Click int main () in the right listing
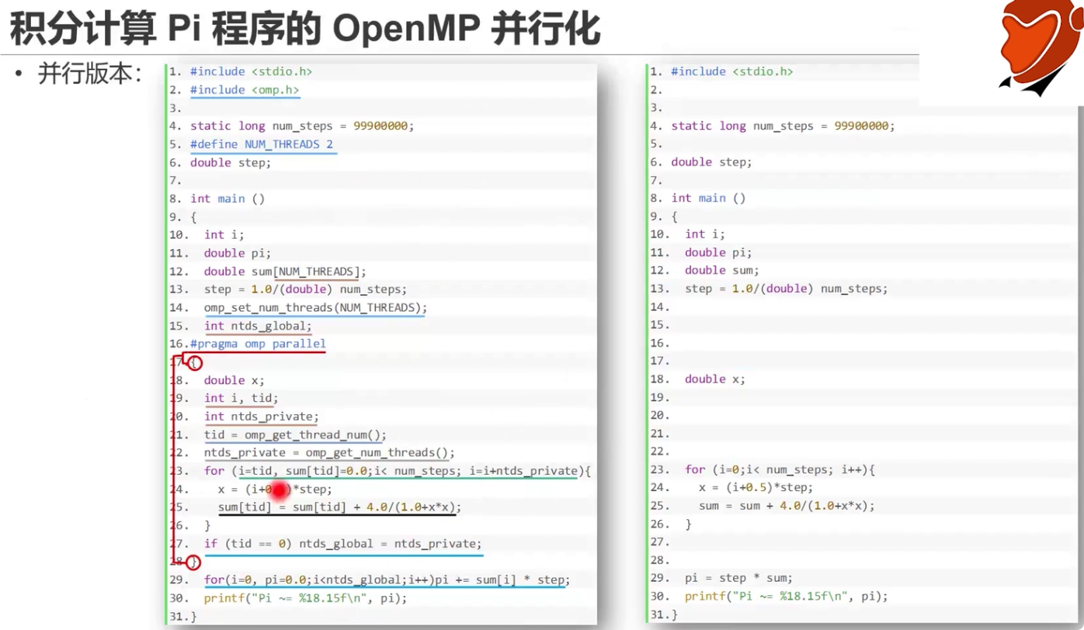The height and width of the screenshot is (630, 1084). (x=708, y=198)
